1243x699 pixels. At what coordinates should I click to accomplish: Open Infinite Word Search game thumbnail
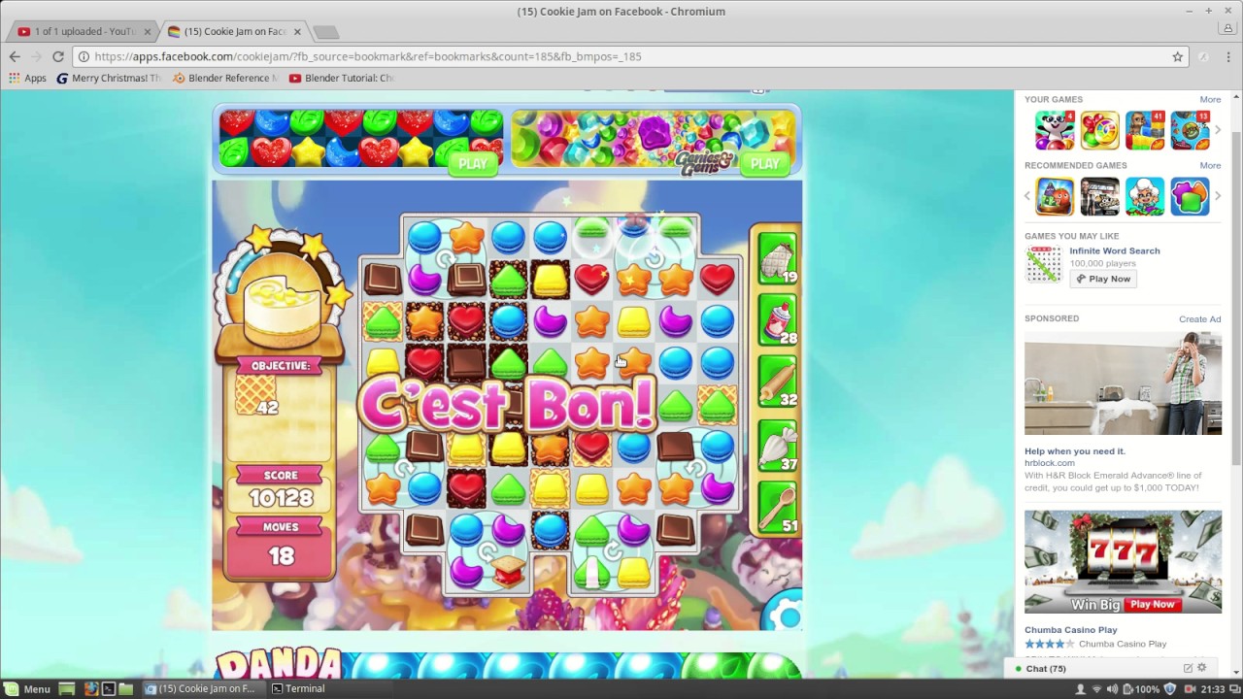1044,264
